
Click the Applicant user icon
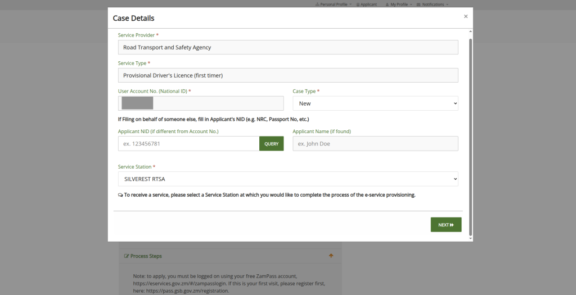click(x=358, y=4)
